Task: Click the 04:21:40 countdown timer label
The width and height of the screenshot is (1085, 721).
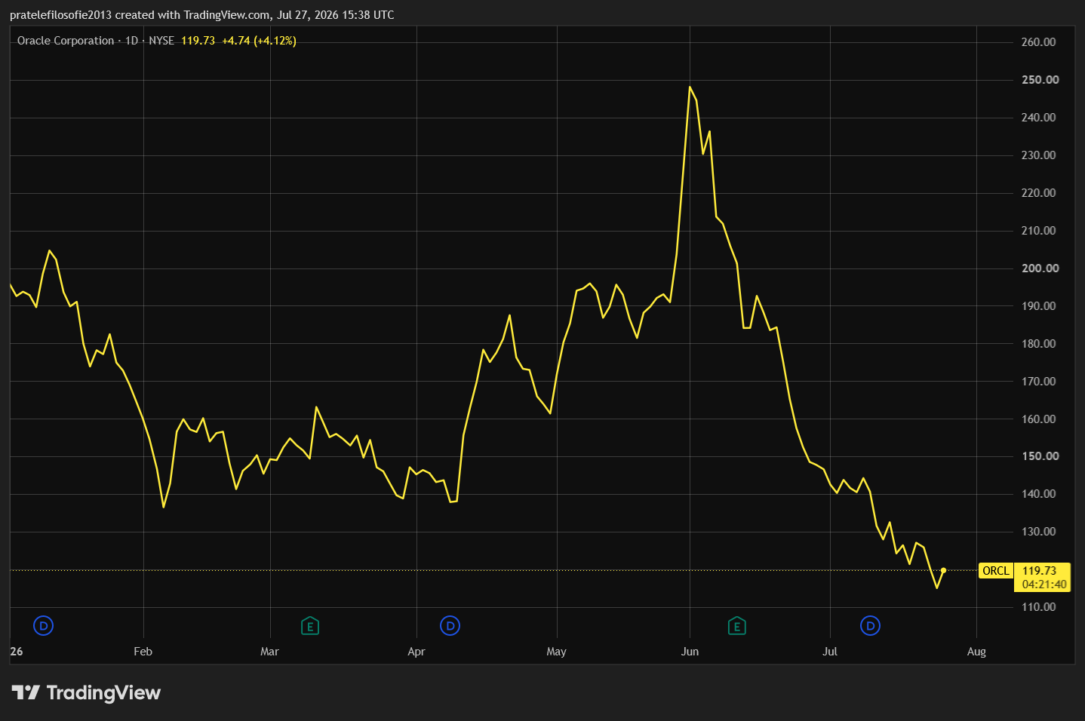Action: [1044, 584]
